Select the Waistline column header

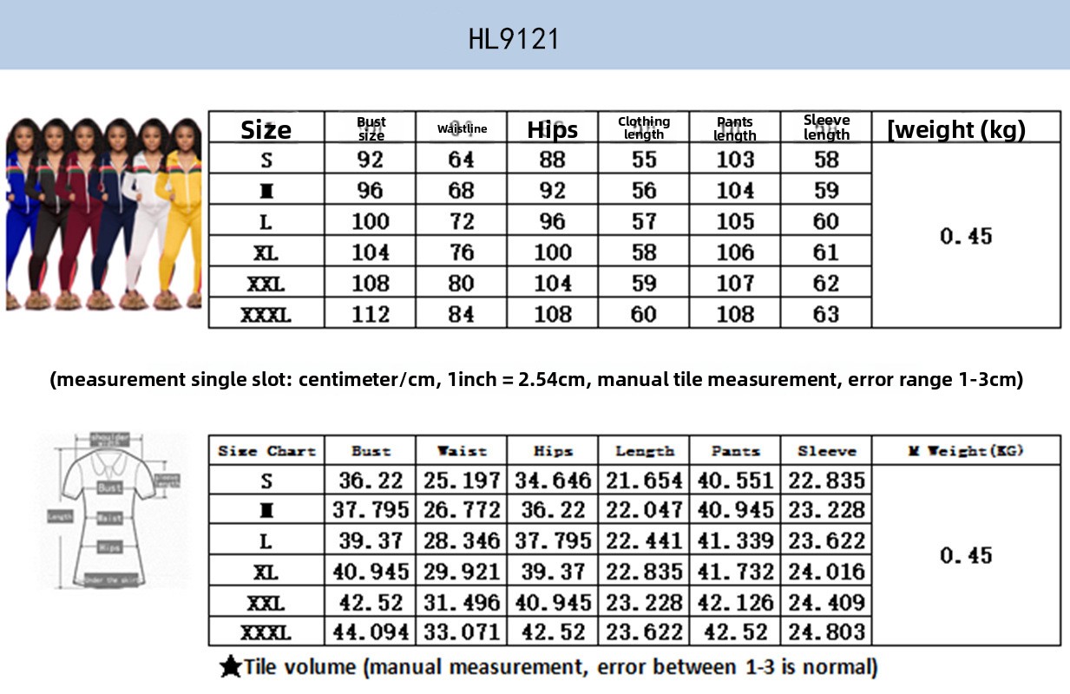pos(462,128)
